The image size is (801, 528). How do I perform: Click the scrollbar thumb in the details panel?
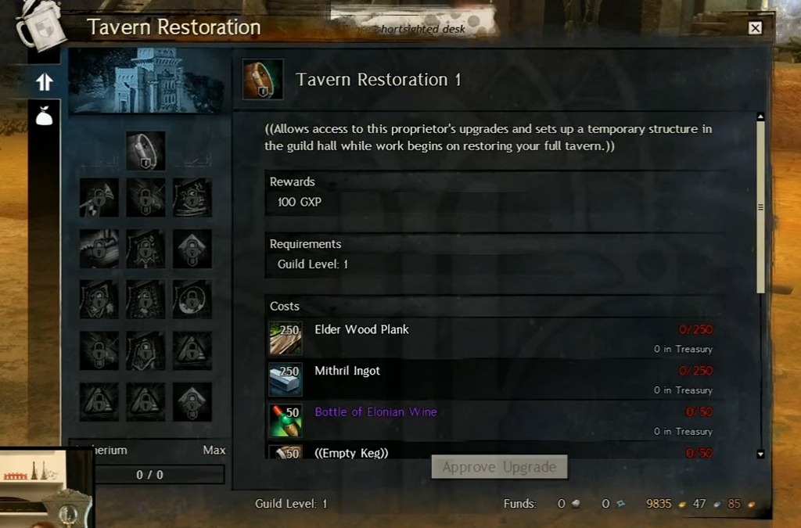click(760, 207)
